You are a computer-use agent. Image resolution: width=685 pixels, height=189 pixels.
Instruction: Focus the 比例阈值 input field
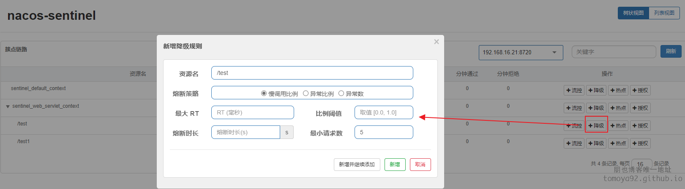pyautogui.click(x=384, y=112)
